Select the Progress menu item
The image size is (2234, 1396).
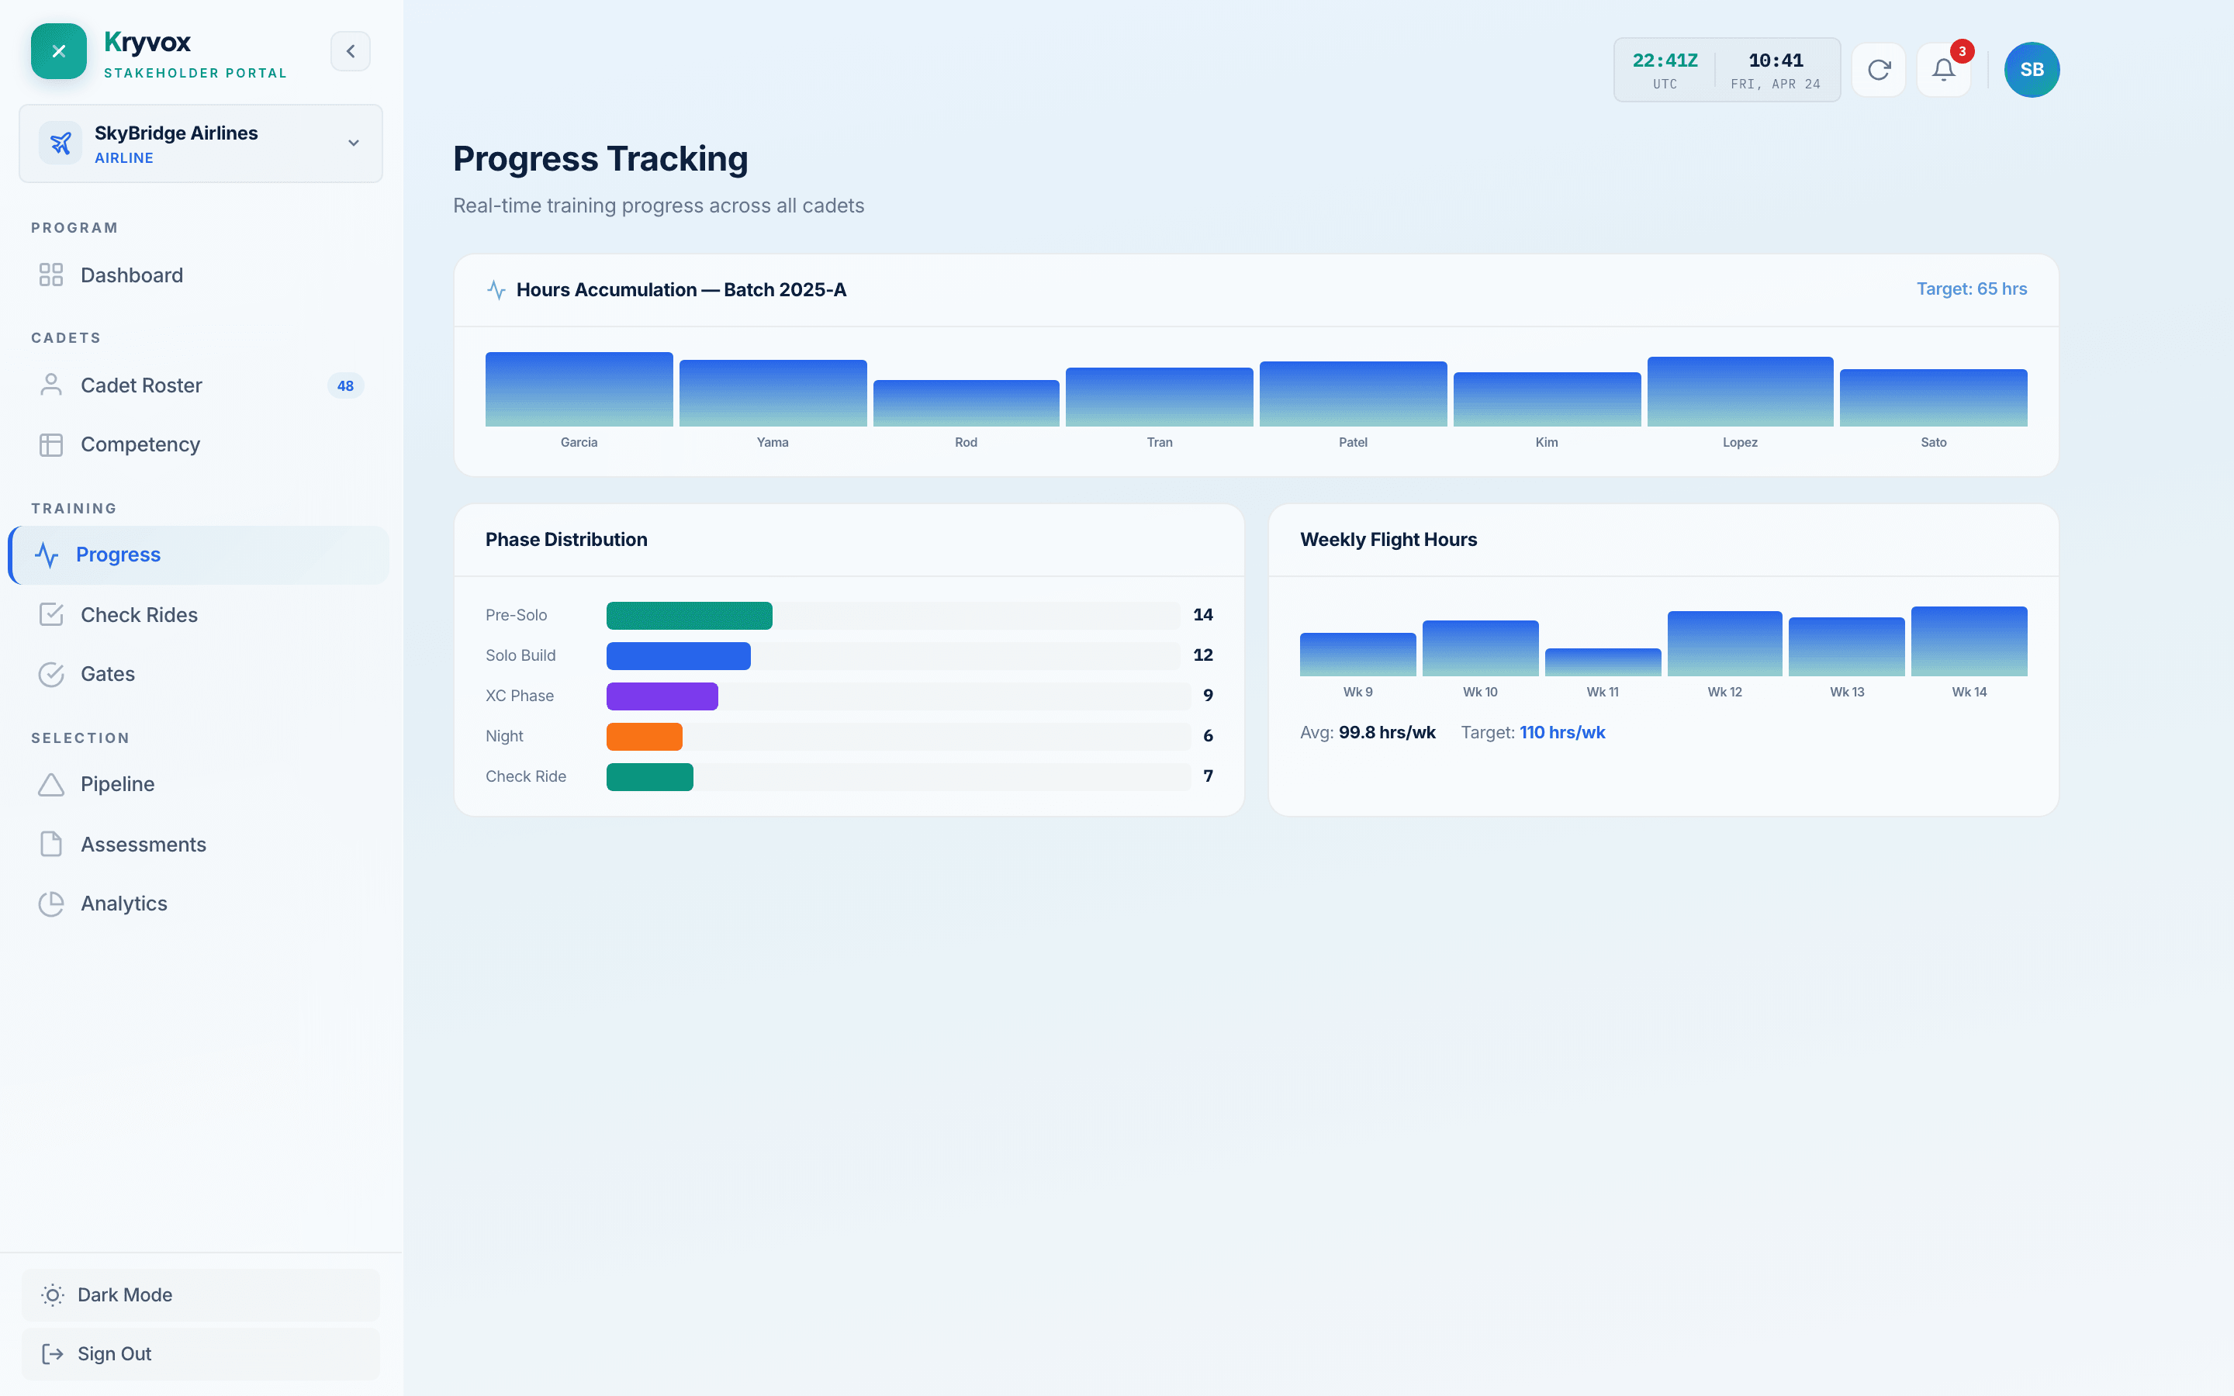coord(199,555)
